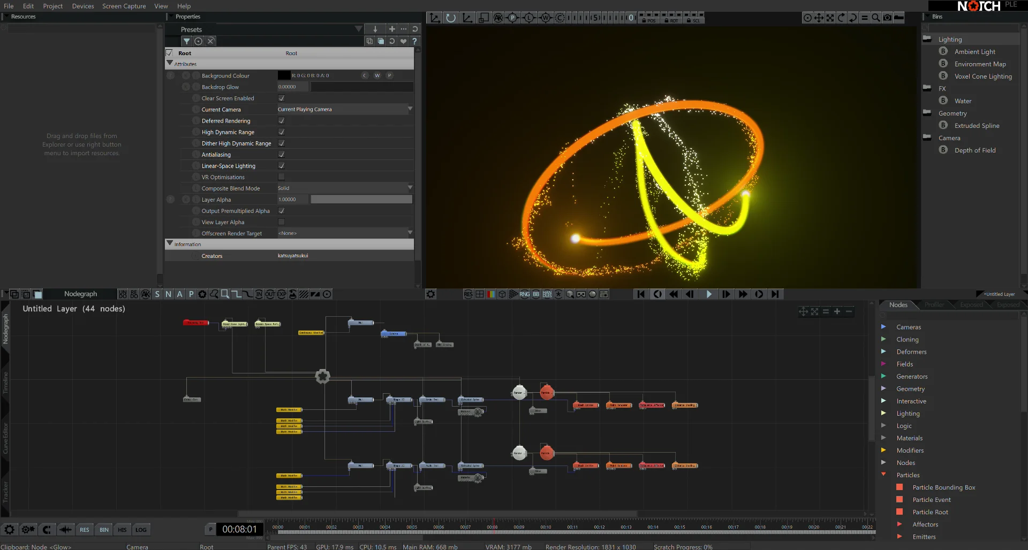The image size is (1028, 550).
Task: Play the timeline
Action: (708, 294)
